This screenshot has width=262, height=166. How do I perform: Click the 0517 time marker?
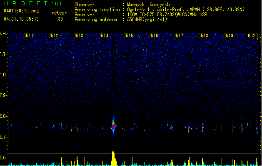coord(178,35)
